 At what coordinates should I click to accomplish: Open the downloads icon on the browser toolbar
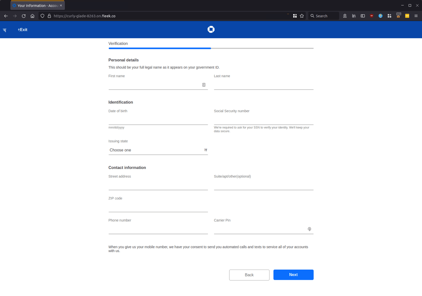(x=345, y=16)
